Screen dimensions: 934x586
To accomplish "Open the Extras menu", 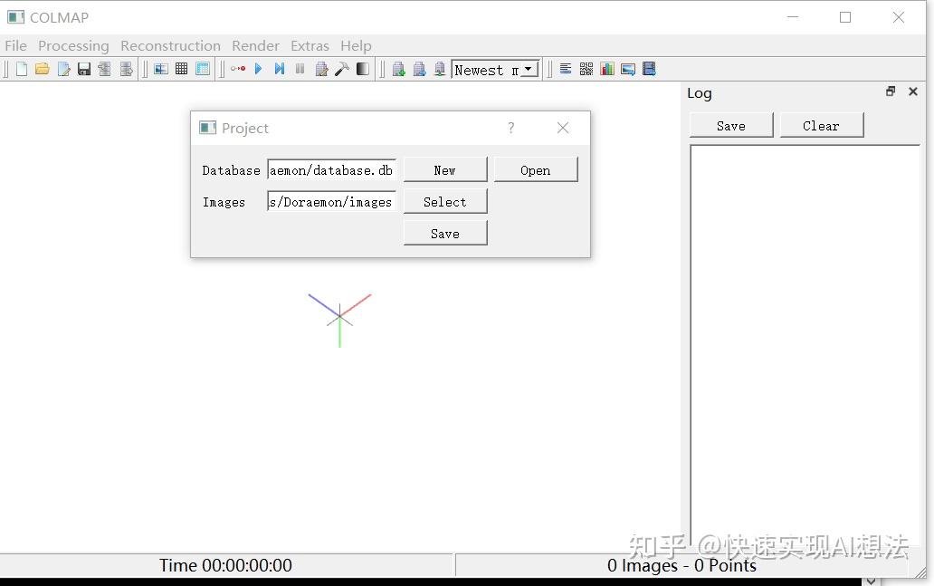I will tap(310, 45).
